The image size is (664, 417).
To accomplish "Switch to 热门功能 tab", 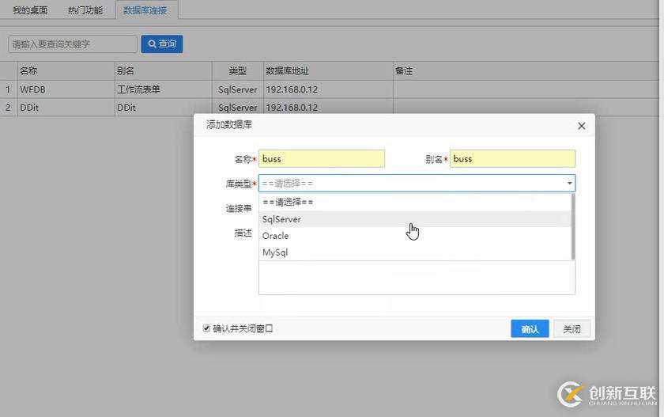I will point(85,10).
